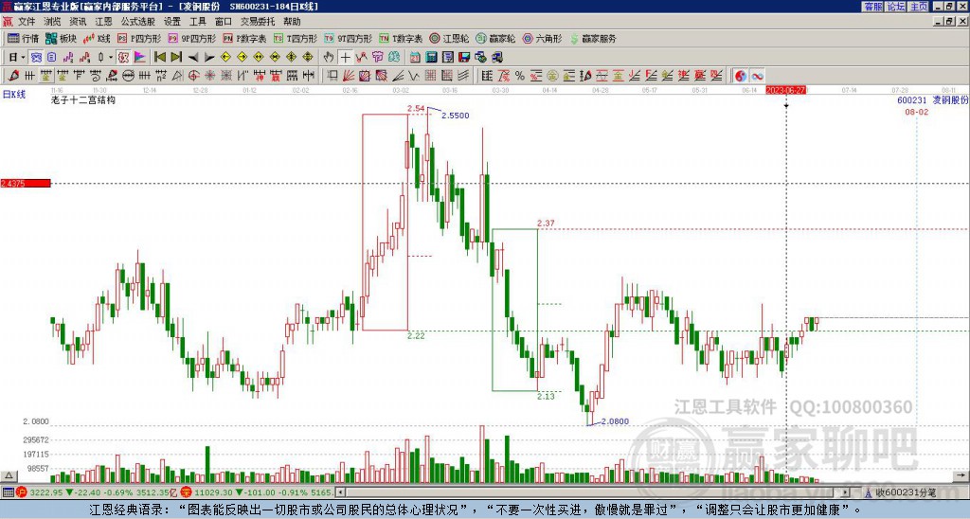The image size is (970, 519).
Task: Click the 板块 toolbar button
Action: 62,39
